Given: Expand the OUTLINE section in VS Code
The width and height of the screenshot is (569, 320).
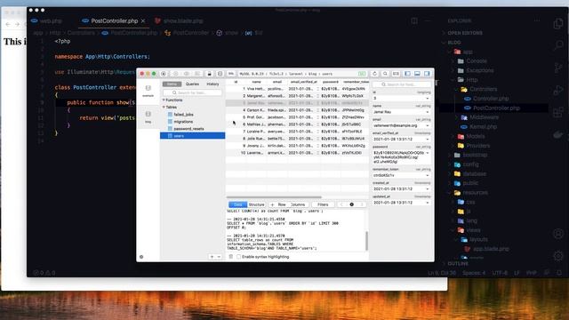Looking at the screenshot, I should [x=457, y=264].
